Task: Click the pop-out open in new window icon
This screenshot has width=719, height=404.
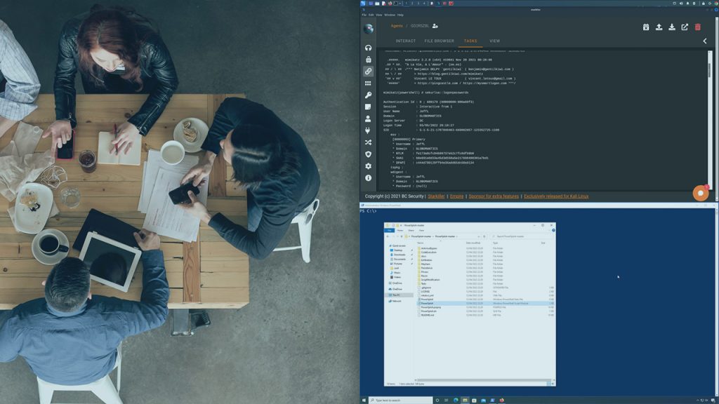Action: pyautogui.click(x=685, y=27)
